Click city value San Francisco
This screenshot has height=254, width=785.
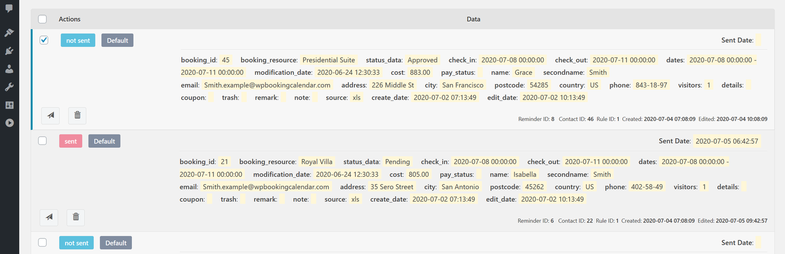(463, 85)
